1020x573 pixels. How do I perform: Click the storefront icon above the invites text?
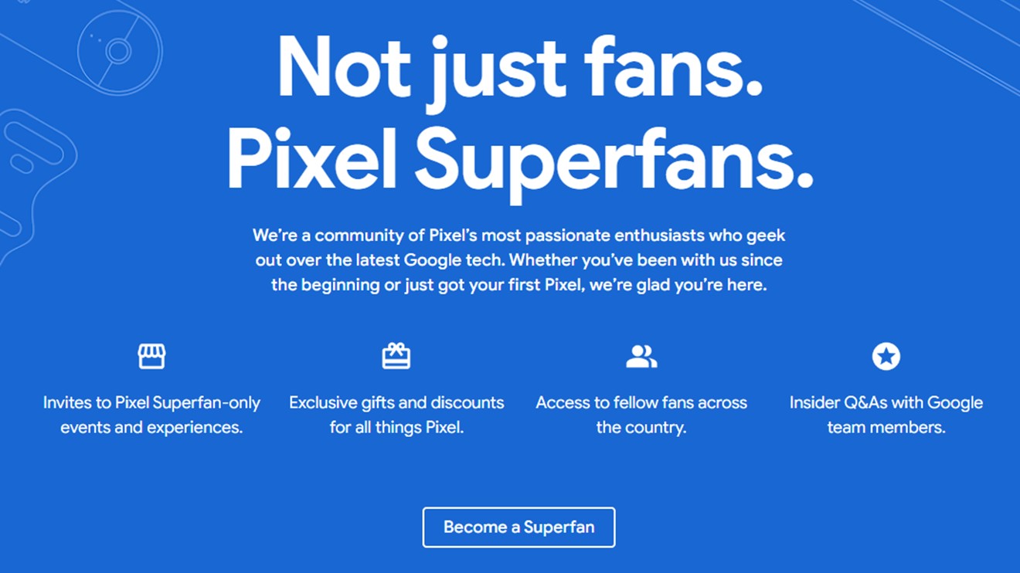(x=151, y=356)
